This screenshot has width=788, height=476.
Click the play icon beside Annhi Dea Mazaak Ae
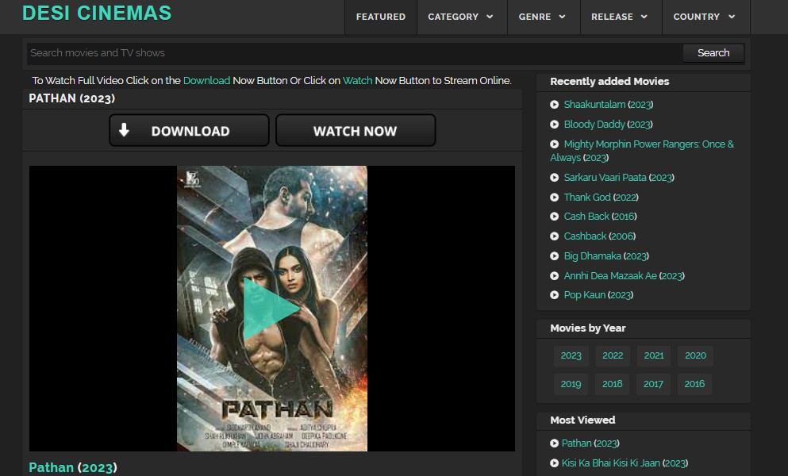(x=555, y=276)
